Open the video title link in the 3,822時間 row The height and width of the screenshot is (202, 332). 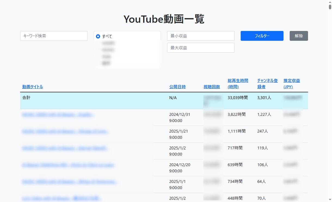(58, 115)
